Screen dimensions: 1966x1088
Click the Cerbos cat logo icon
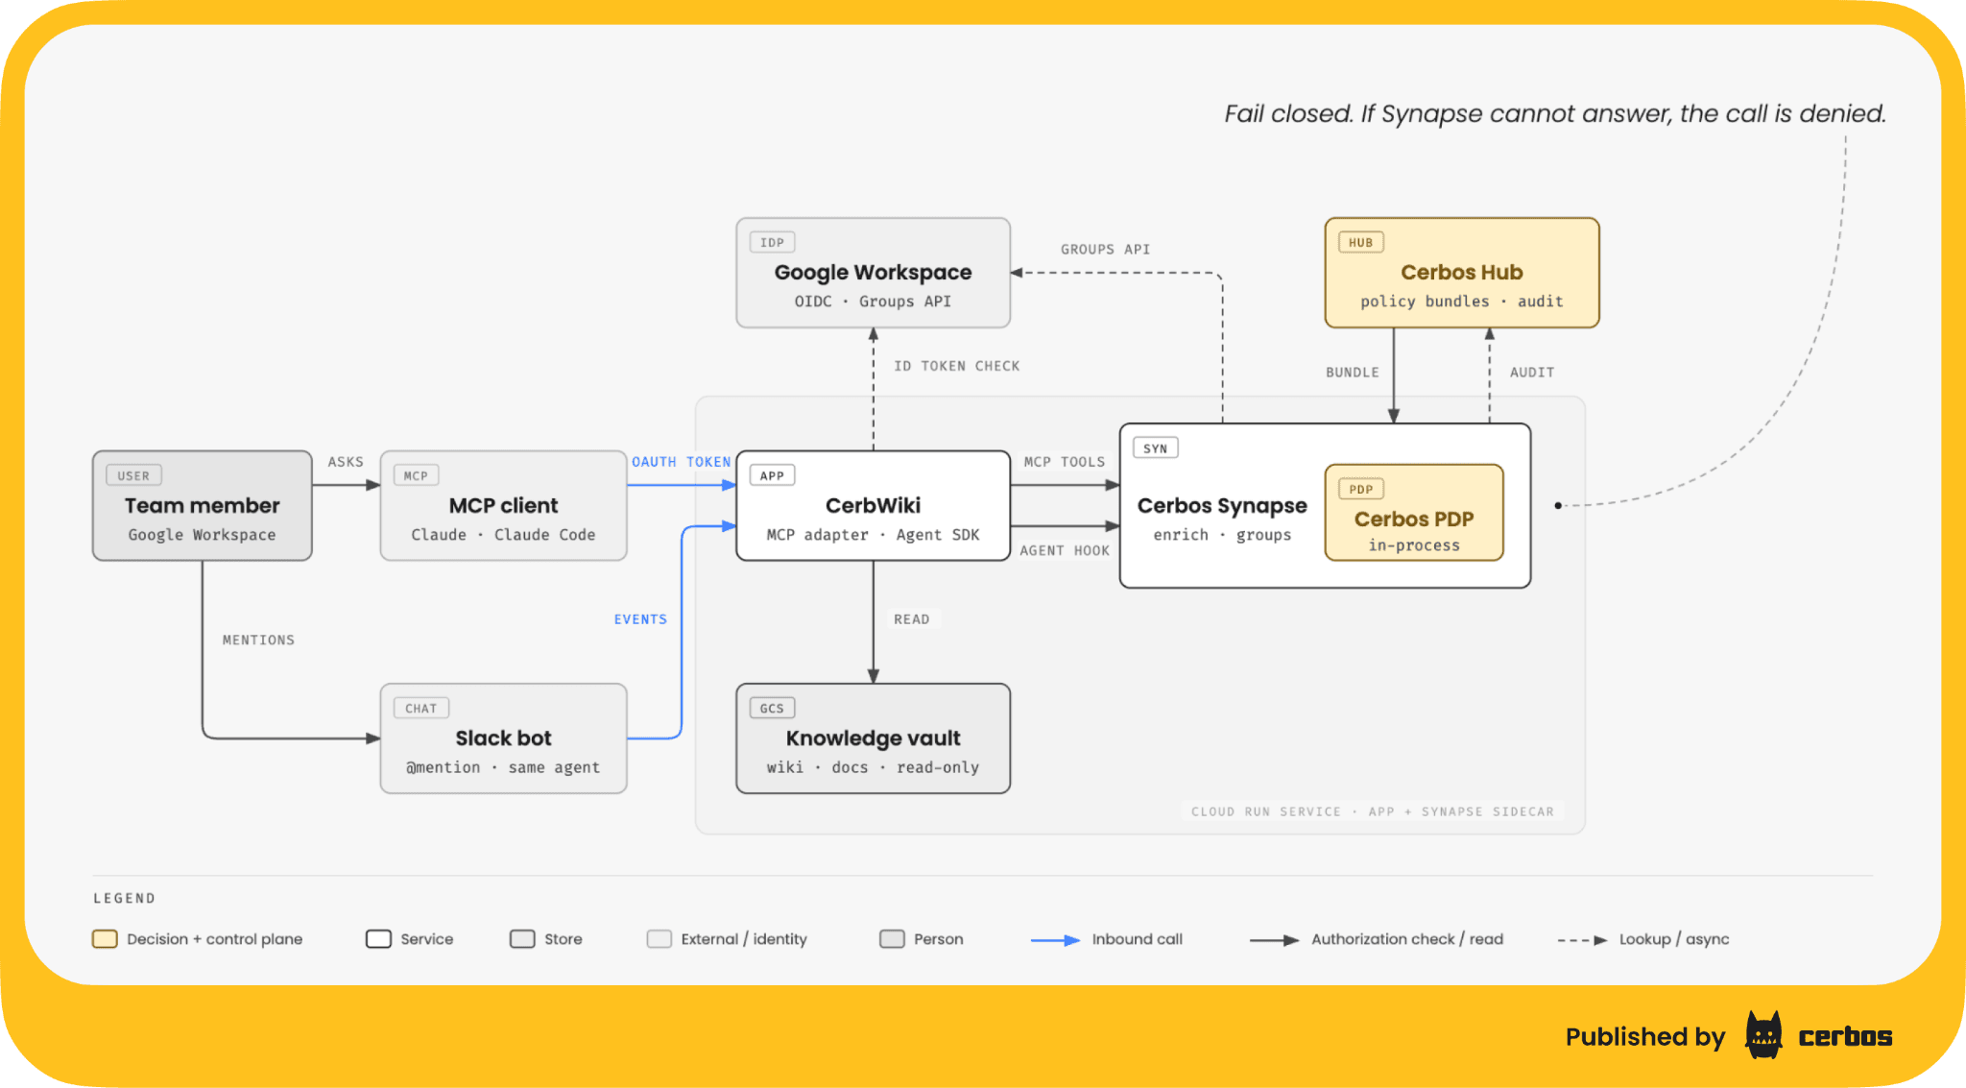click(1763, 1035)
